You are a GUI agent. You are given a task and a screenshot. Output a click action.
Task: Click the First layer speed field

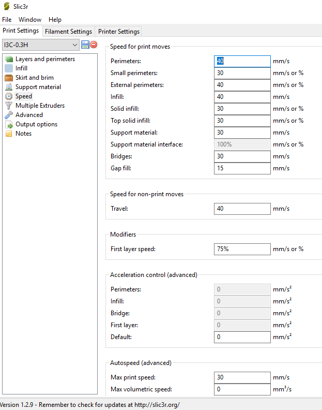[x=242, y=249]
